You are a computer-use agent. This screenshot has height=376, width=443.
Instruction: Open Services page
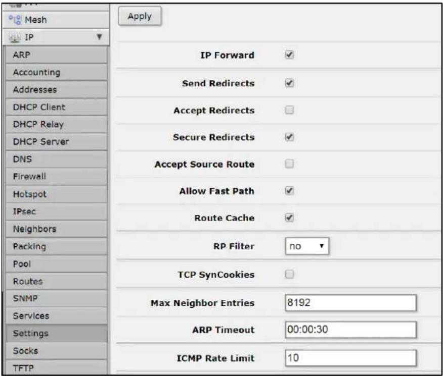click(x=57, y=316)
